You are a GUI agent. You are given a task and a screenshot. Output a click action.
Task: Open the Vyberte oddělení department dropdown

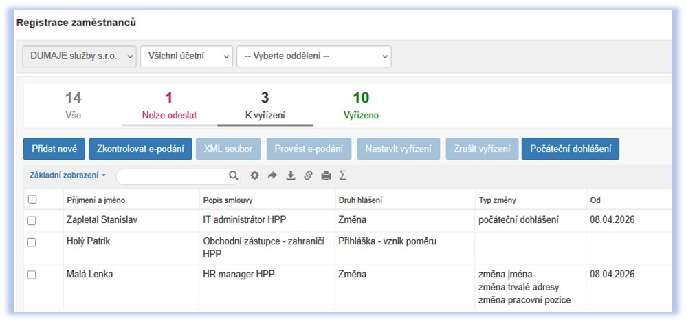coord(313,56)
